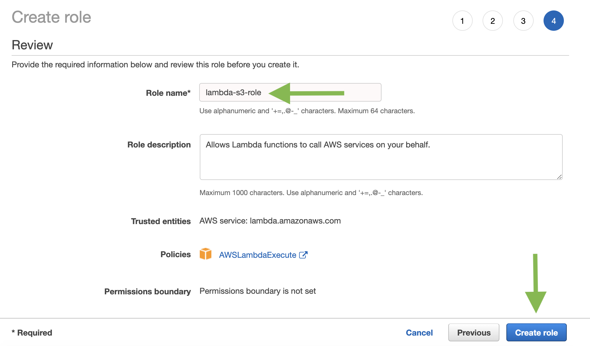The image size is (590, 346).
Task: Click the blue Create role button
Action: (x=536, y=333)
